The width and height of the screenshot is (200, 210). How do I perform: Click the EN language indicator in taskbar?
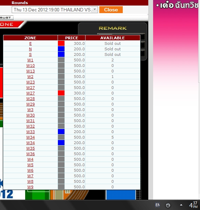(158, 205)
